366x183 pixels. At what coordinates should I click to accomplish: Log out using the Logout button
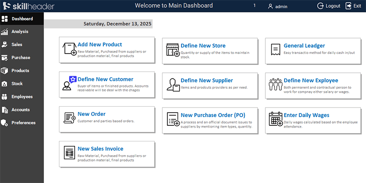point(328,6)
